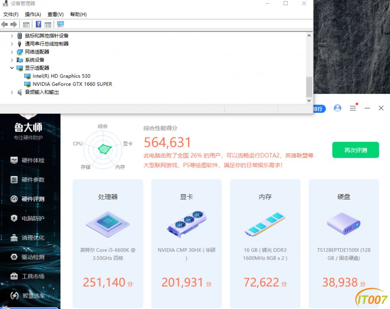Image resolution: width=390 pixels, height=309 pixels.
Task: Open 清理优化 in the sidebar
Action: coord(28,238)
